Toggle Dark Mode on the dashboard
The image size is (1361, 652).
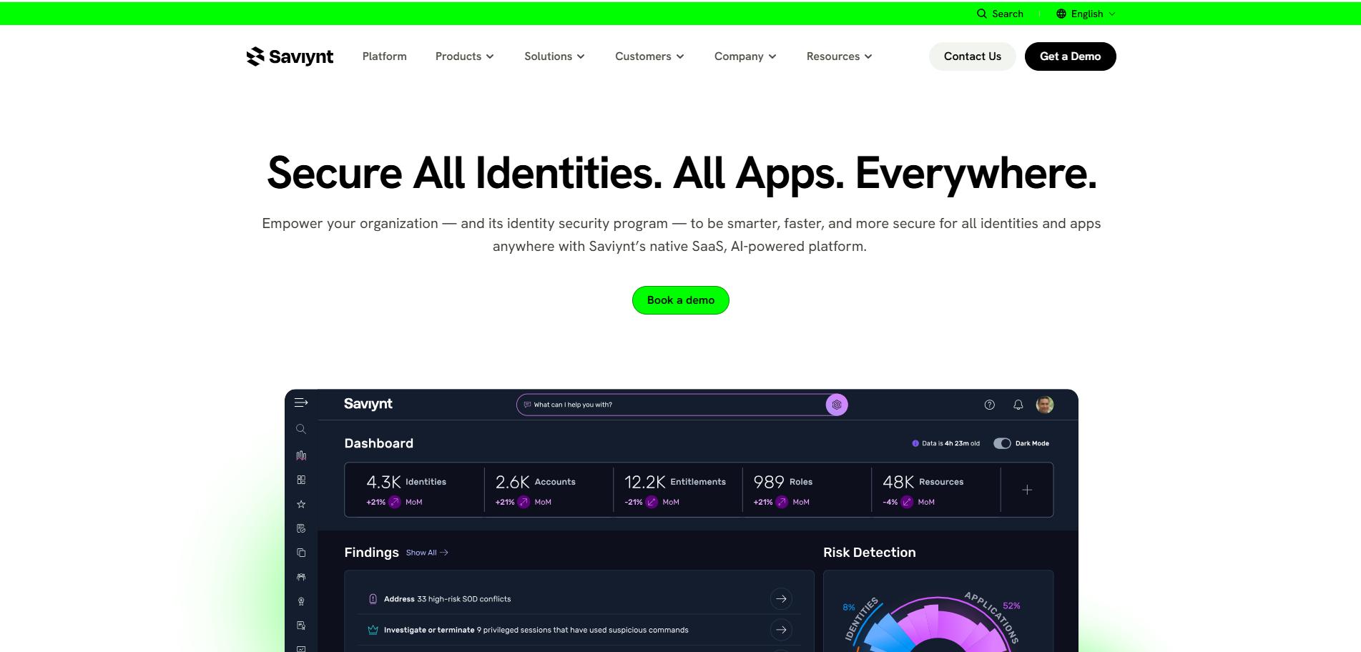[x=1003, y=443]
